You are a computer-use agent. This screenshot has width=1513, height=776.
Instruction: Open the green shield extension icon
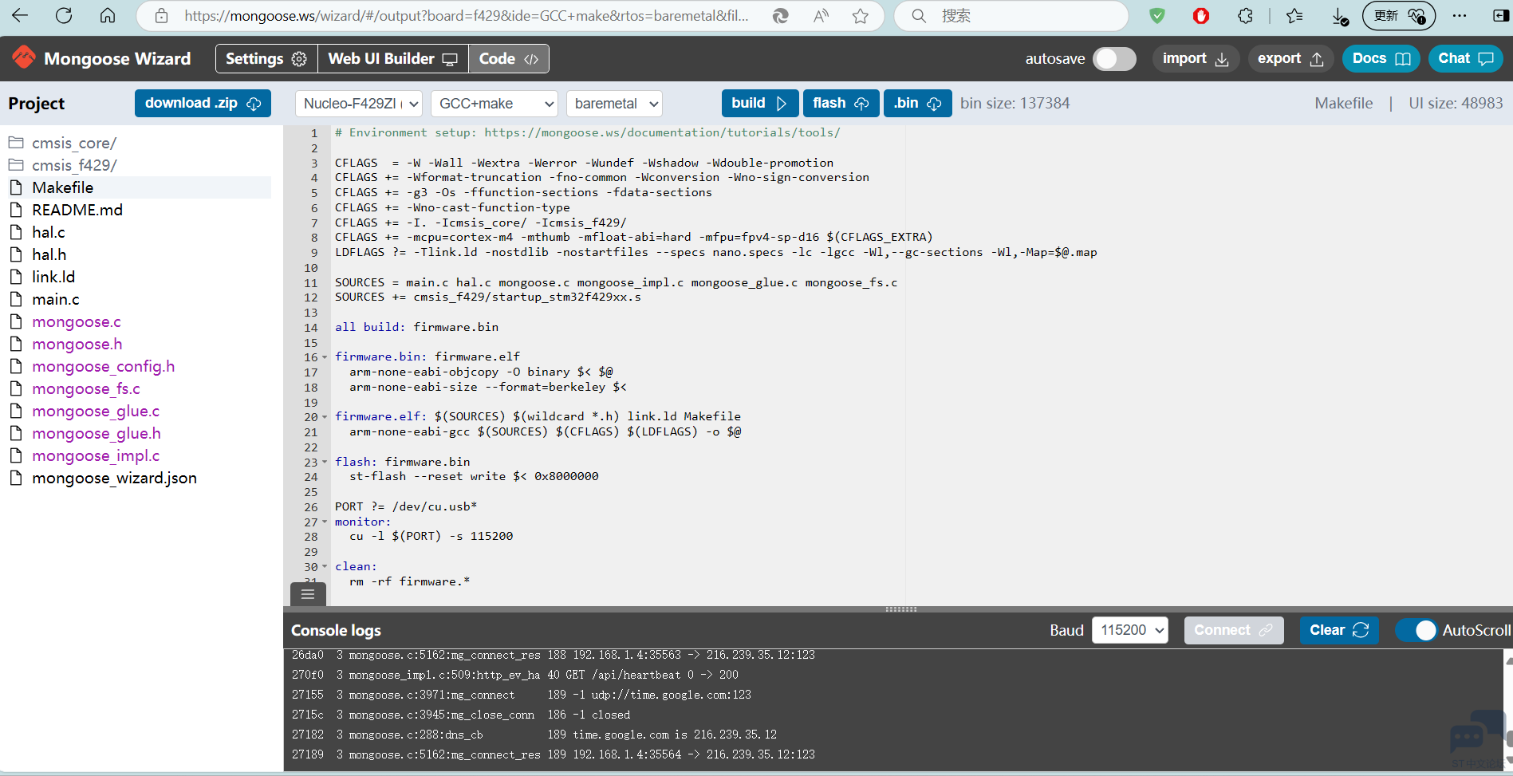point(1157,16)
